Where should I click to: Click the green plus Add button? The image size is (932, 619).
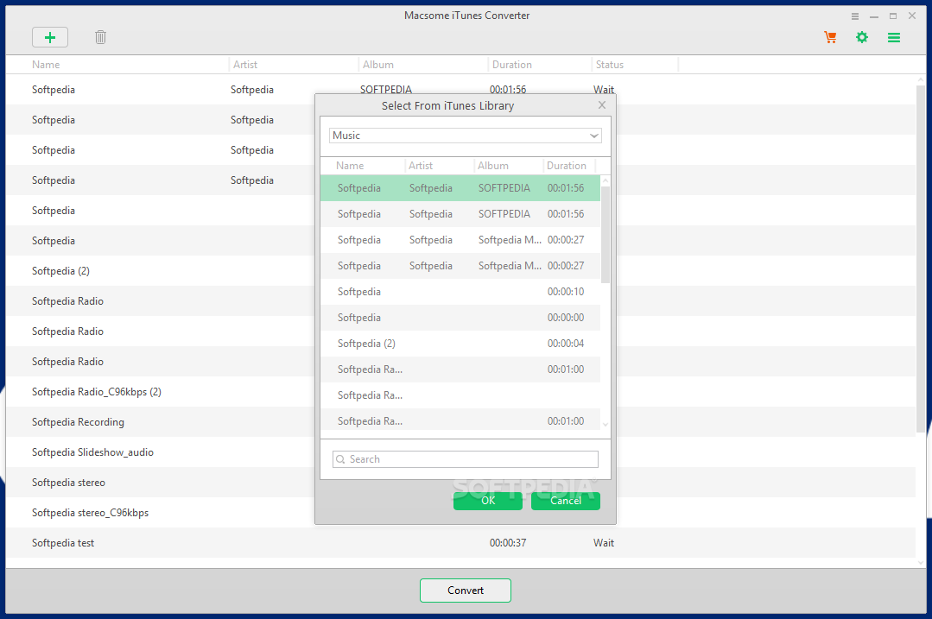tap(50, 37)
